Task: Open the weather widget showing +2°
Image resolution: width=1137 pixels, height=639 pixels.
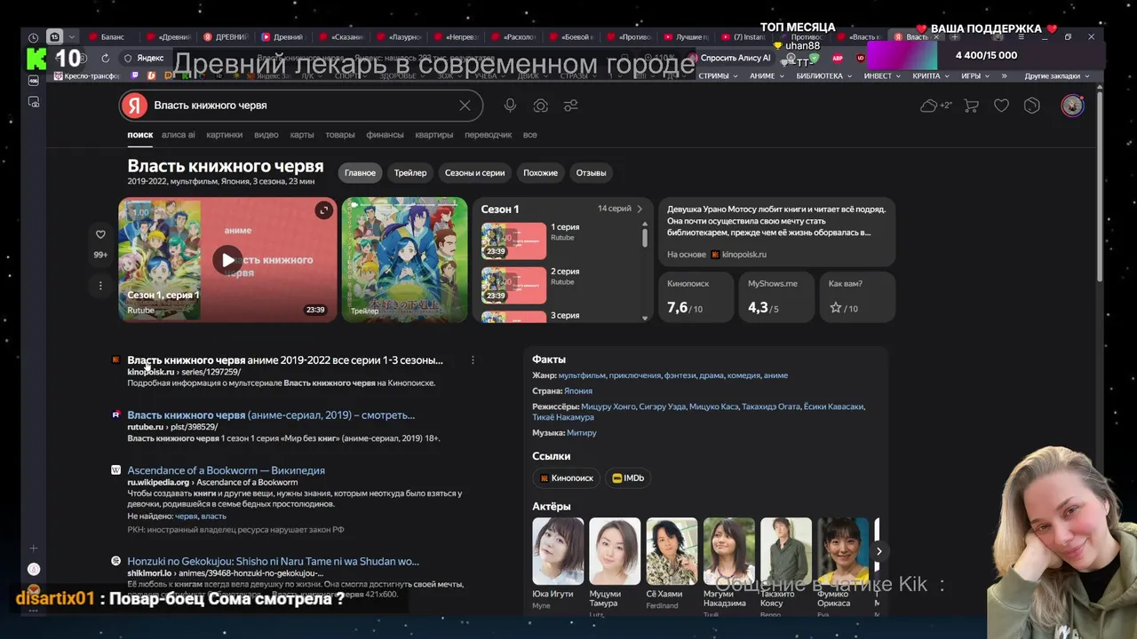Action: [935, 106]
